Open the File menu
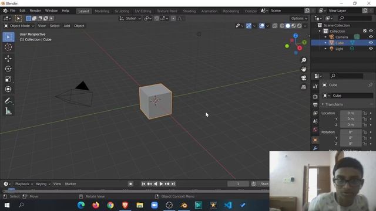Screen dimensions: 376x211 (12, 11)
